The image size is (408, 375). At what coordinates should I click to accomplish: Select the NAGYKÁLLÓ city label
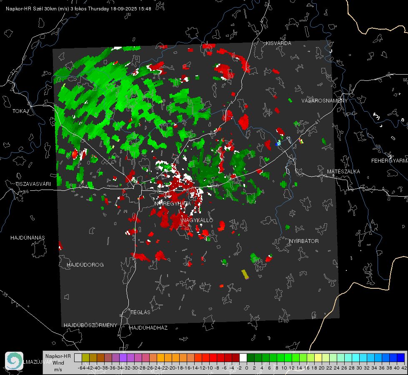[198, 220]
